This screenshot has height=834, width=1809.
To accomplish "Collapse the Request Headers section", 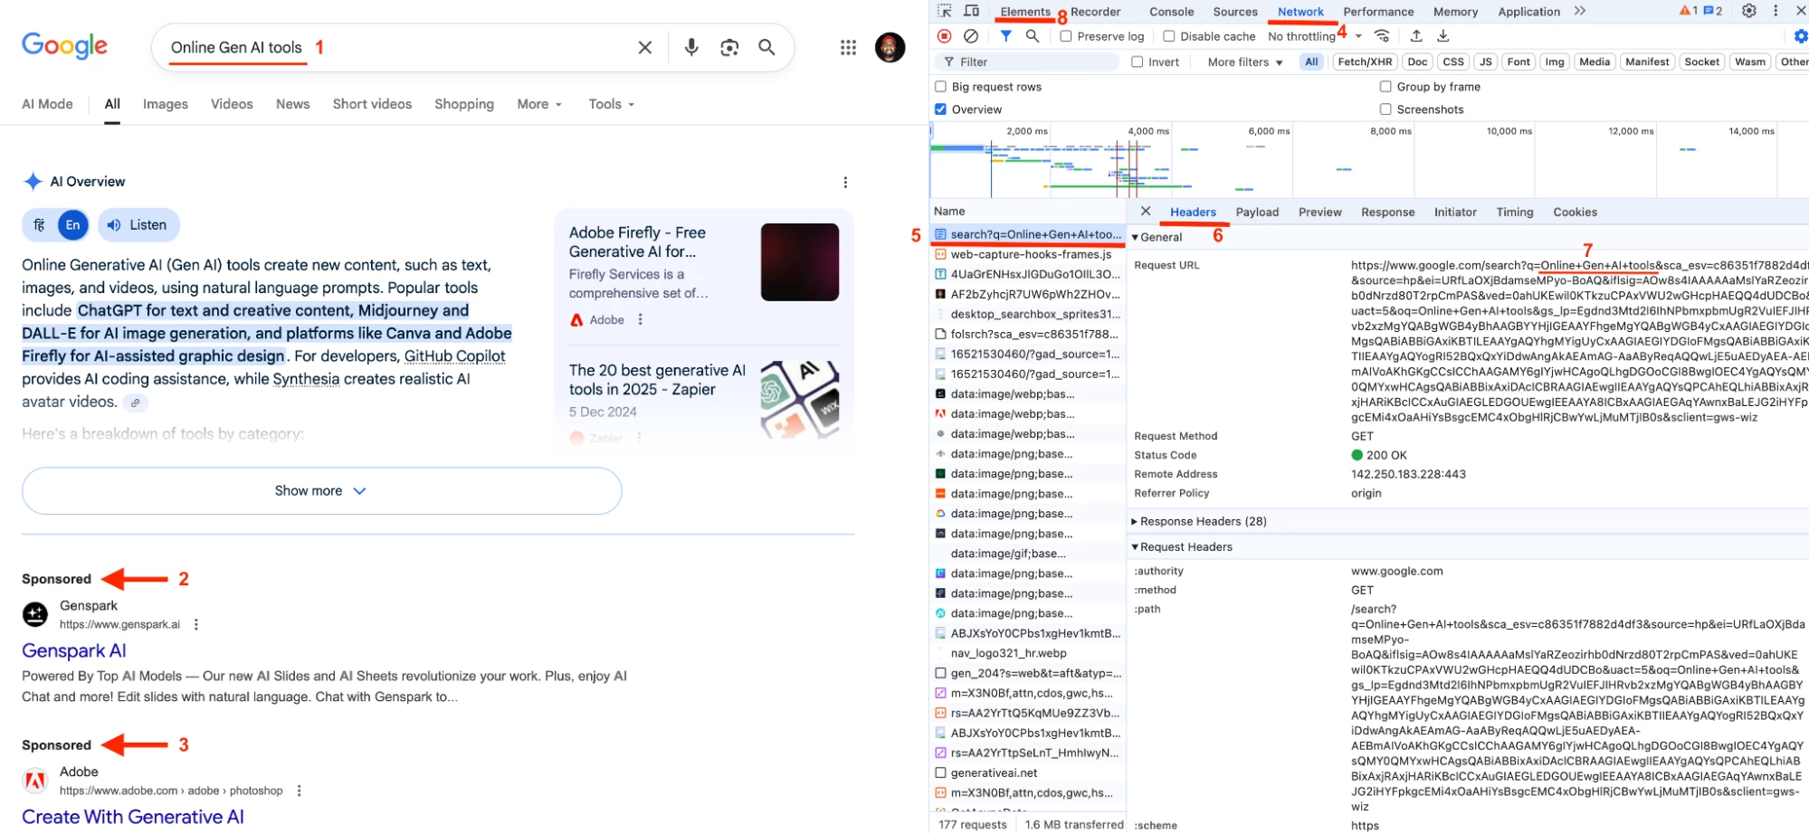I will (1182, 546).
